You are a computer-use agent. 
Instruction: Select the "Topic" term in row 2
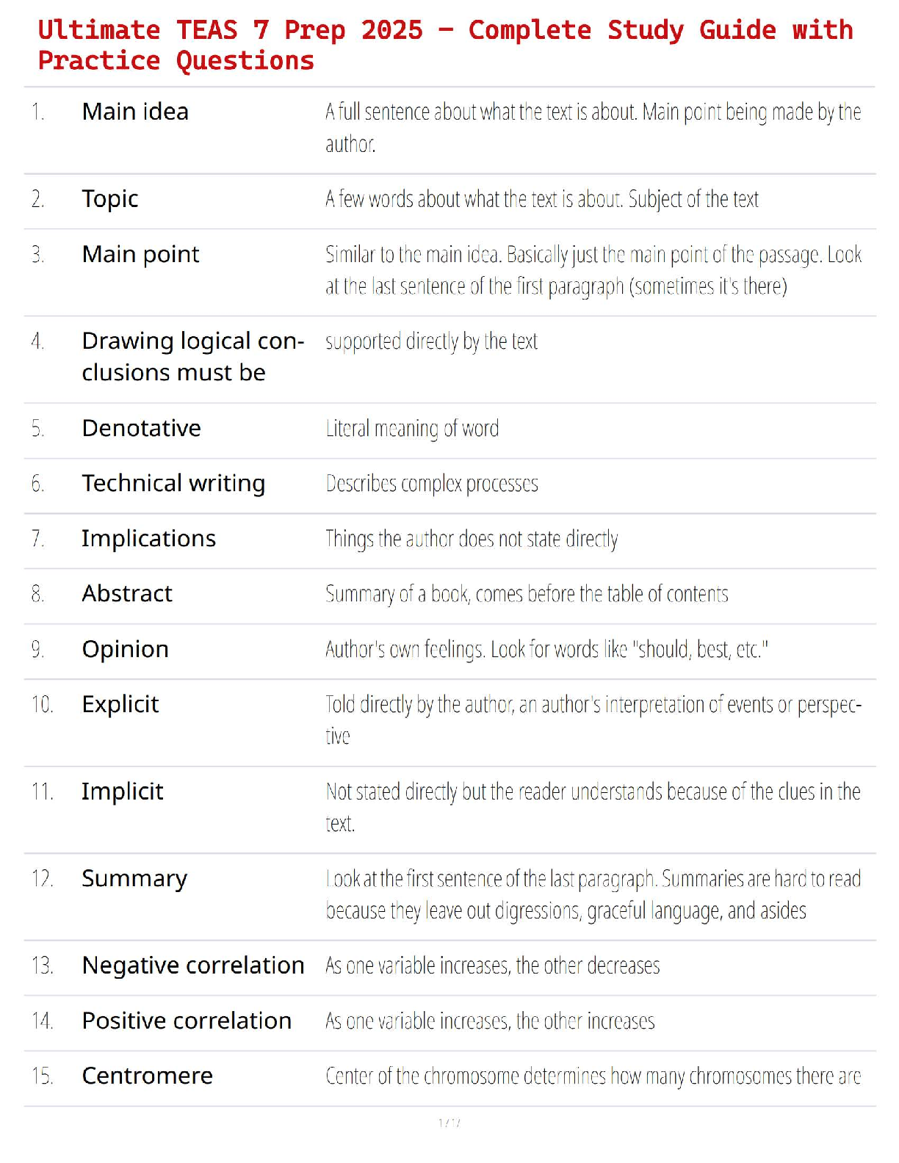110,199
